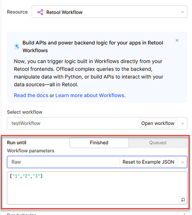Click the Select workflow label
The width and height of the screenshot is (192, 215).
click(x=24, y=112)
